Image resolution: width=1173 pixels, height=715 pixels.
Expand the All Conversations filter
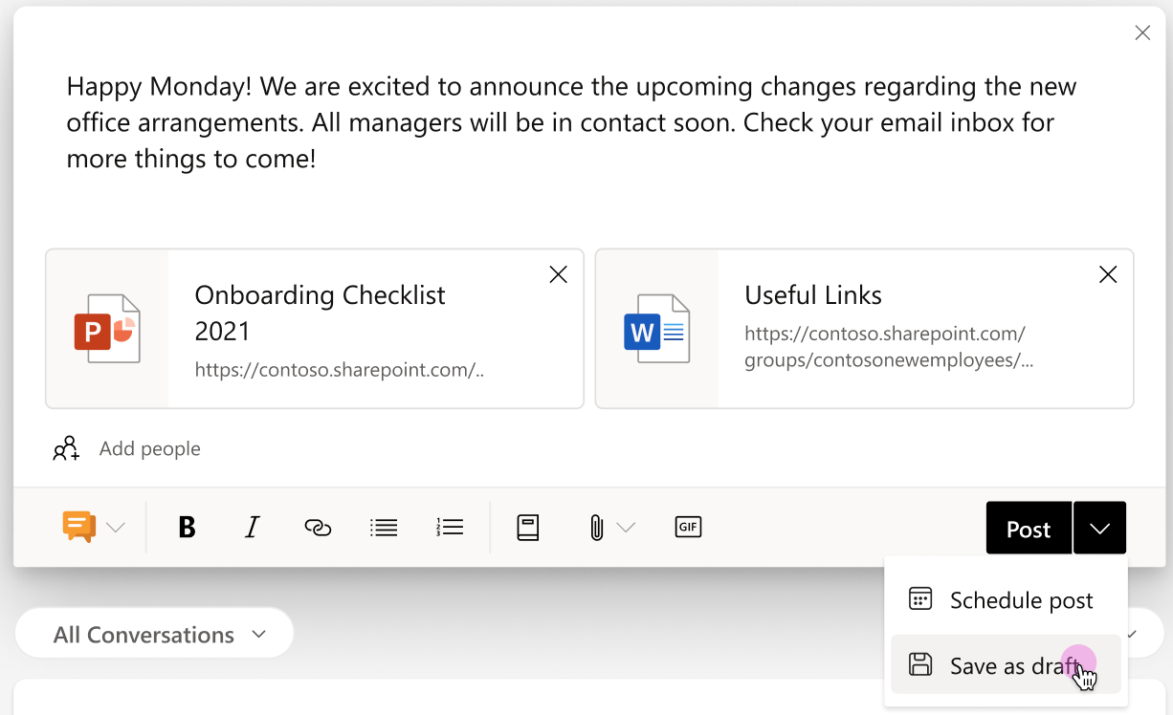[x=154, y=633]
